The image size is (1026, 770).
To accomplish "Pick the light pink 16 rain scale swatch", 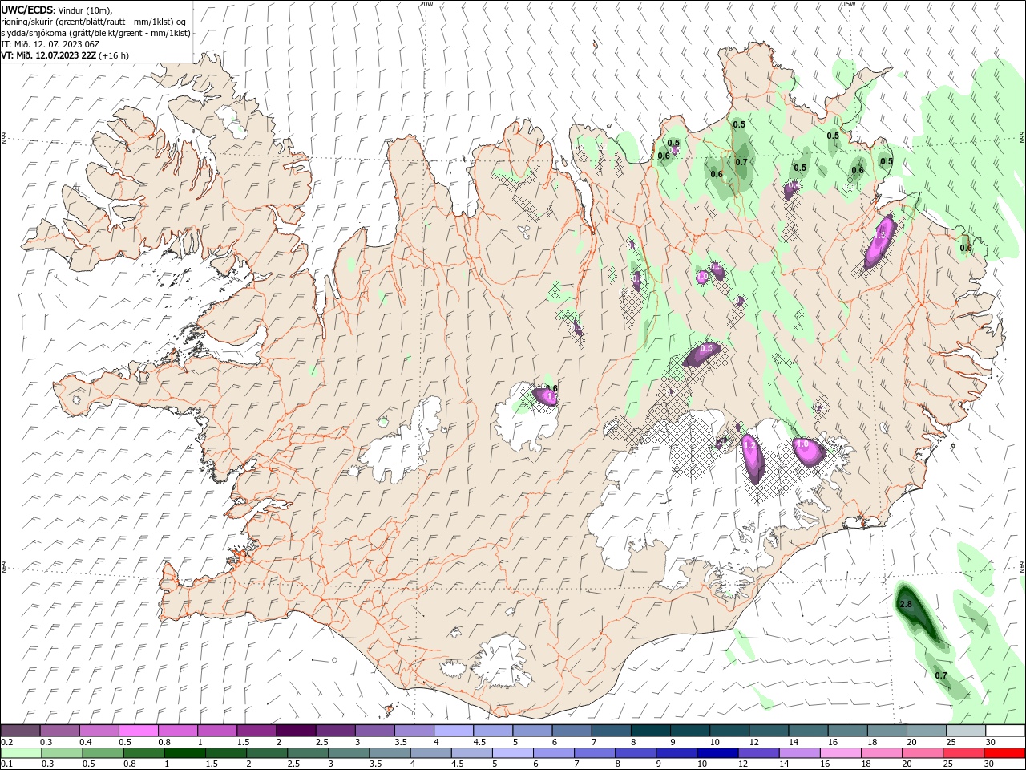I will pyautogui.click(x=839, y=753).
